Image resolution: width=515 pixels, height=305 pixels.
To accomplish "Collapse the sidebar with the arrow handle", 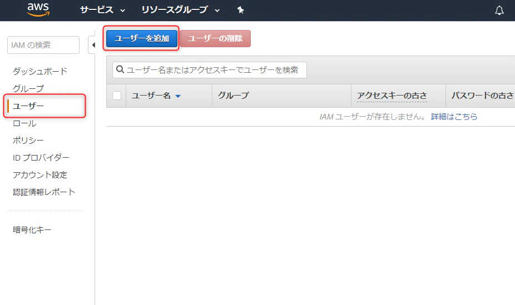I will [93, 45].
